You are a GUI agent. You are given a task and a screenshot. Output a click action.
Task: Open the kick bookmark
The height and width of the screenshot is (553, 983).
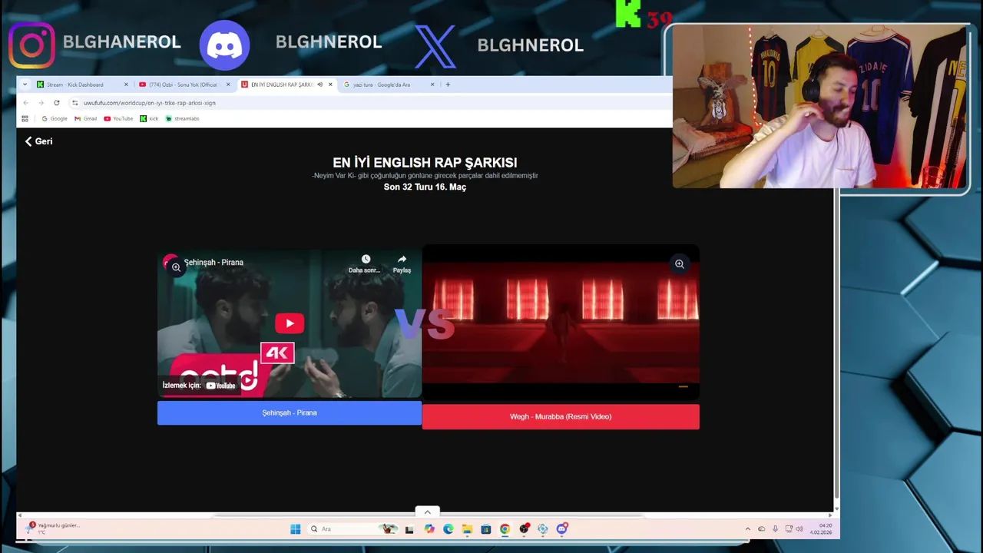coord(149,119)
